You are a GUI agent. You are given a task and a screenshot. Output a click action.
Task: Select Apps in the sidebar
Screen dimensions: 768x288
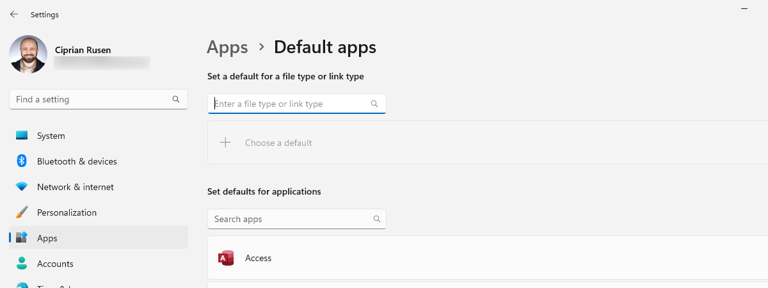point(99,238)
